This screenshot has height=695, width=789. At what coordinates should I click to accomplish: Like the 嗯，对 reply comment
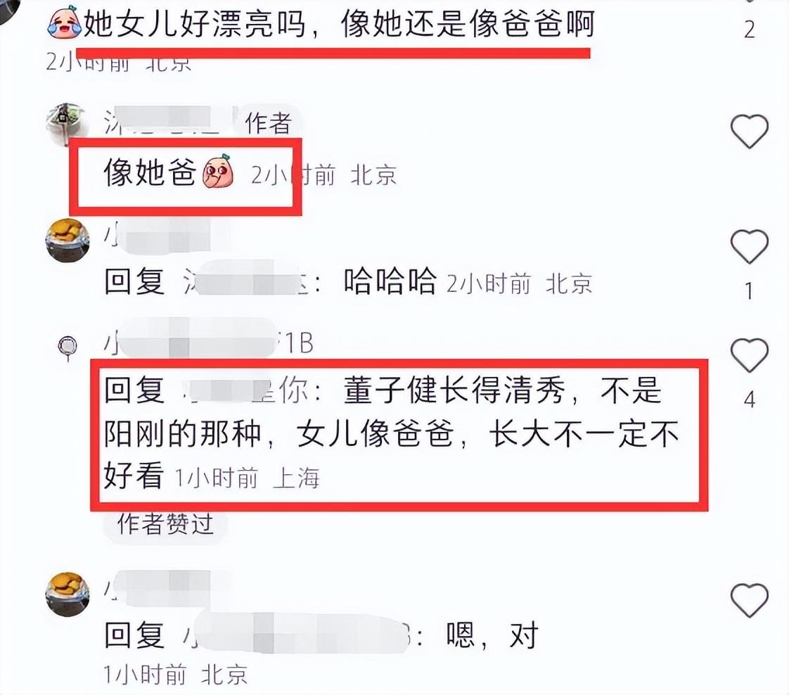tap(749, 600)
